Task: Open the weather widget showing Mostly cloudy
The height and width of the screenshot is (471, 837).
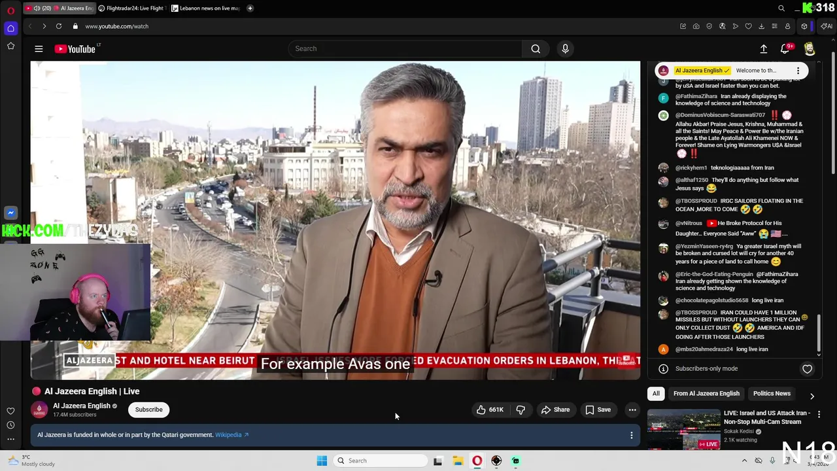Action: click(31, 461)
